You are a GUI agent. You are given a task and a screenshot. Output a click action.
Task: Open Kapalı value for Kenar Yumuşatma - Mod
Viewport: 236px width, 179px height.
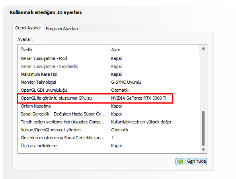click(117, 58)
